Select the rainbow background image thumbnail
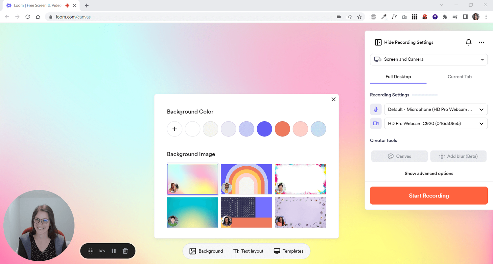493x264 pixels. click(246, 179)
